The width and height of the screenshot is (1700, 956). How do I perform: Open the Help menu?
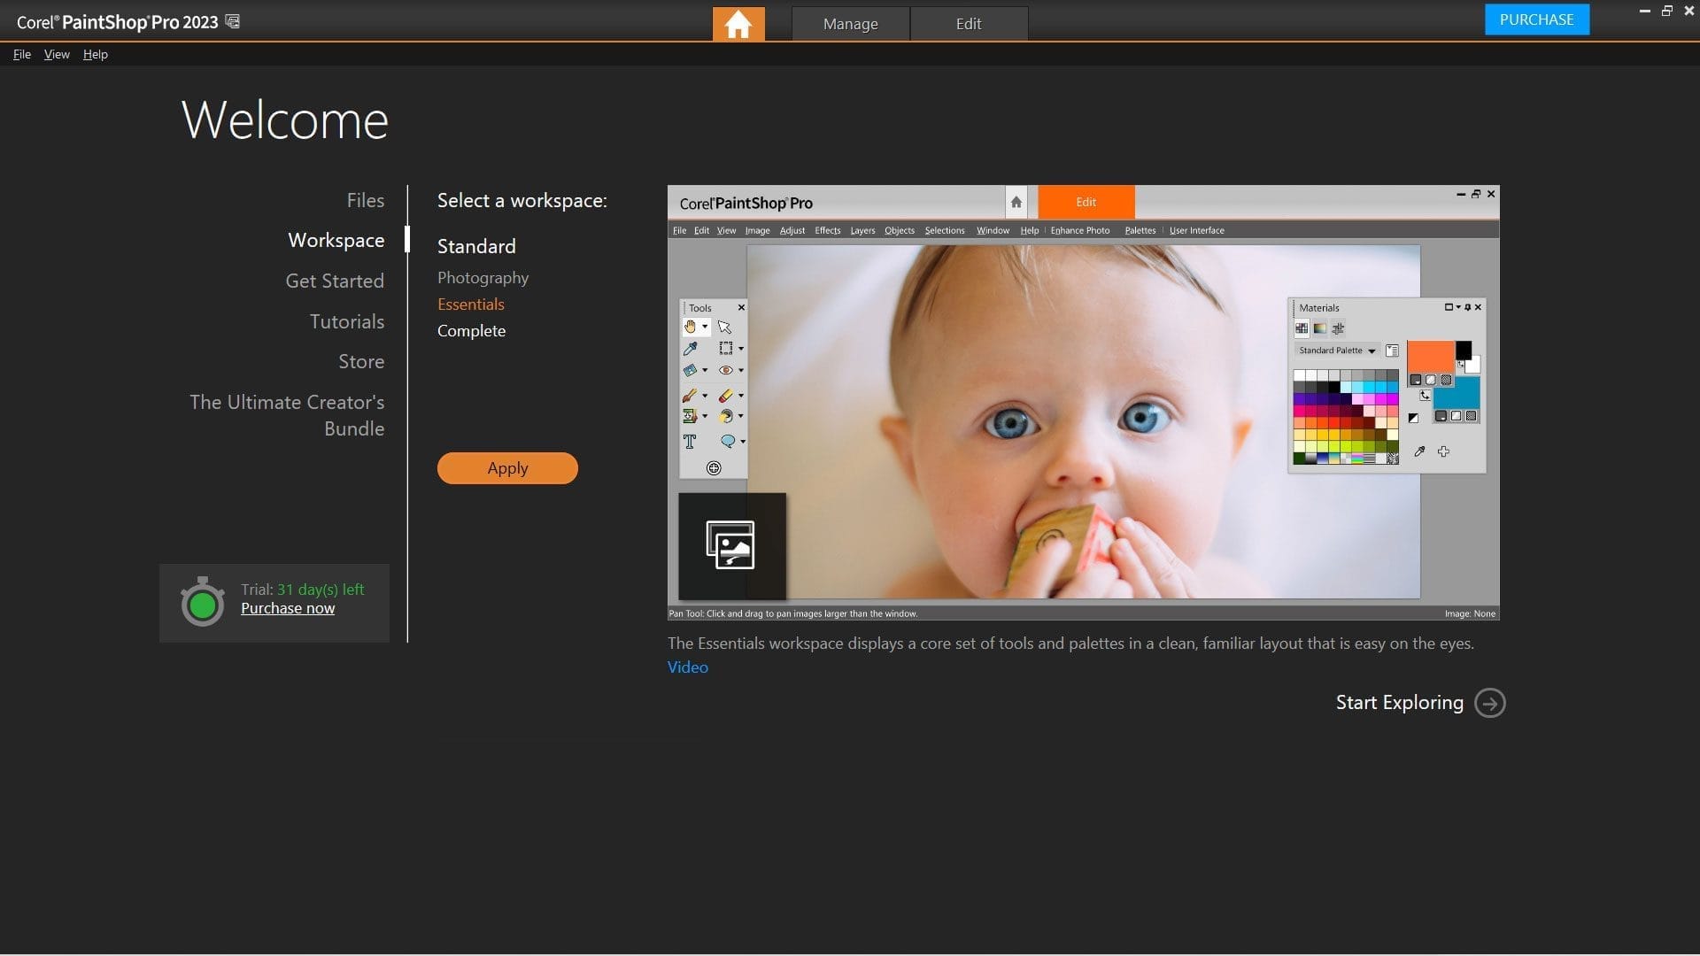pos(96,54)
